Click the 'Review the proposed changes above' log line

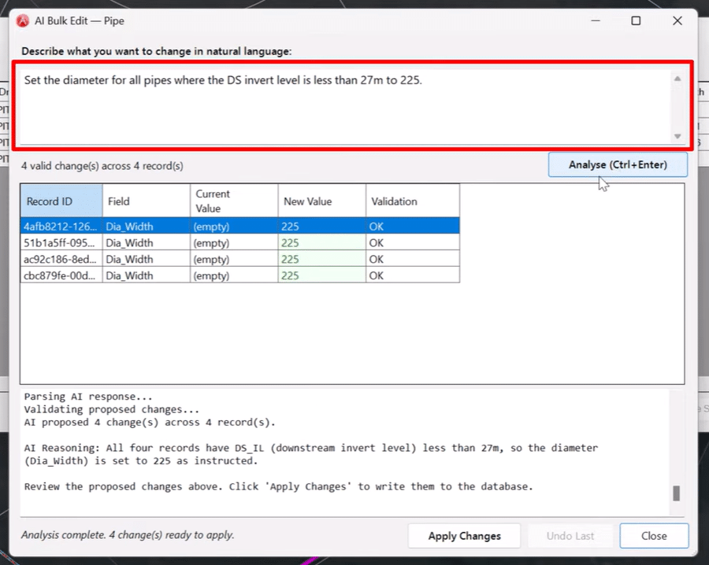pyautogui.click(x=279, y=486)
